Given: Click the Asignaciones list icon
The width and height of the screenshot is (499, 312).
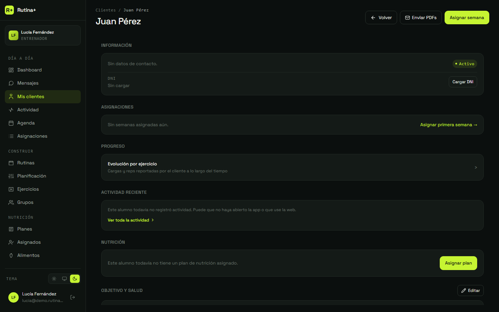Looking at the screenshot, I should click(x=11, y=136).
